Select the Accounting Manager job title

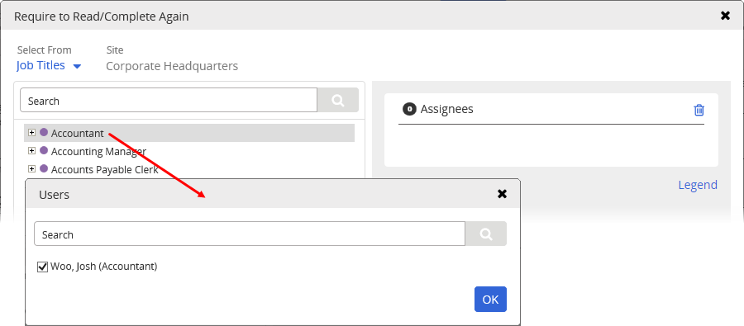[98, 151]
